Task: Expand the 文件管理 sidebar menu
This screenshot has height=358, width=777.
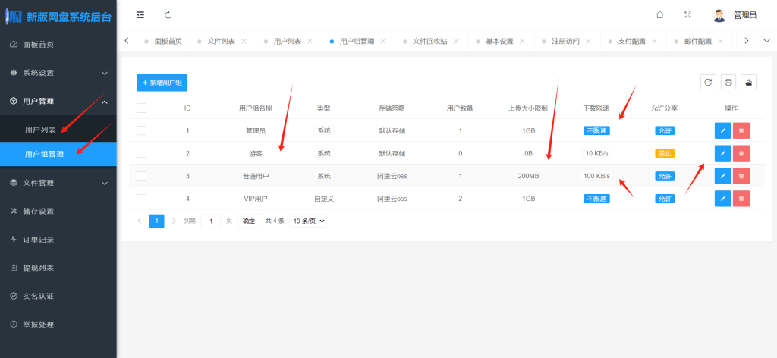Action: tap(58, 183)
